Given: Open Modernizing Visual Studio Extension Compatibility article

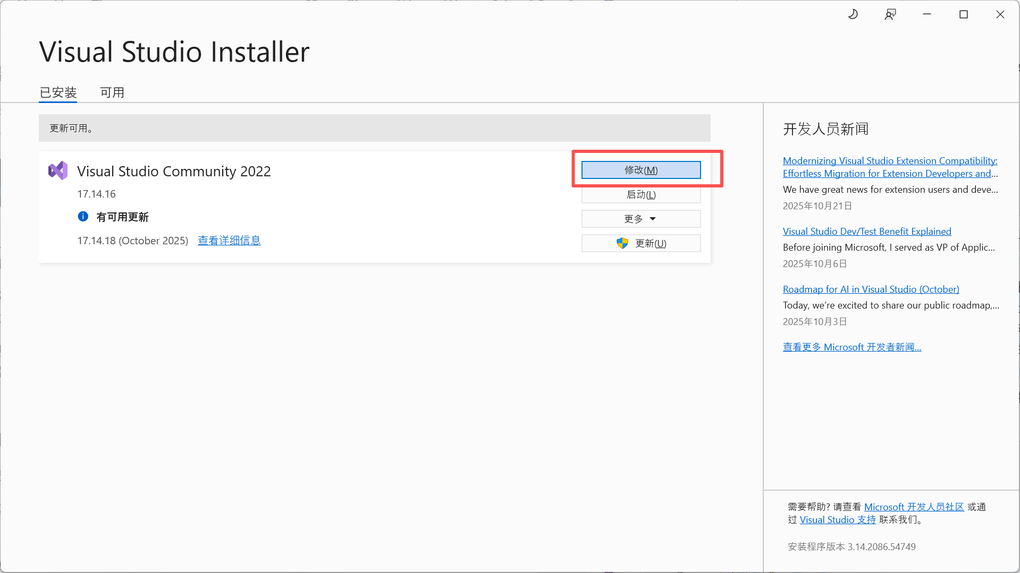Looking at the screenshot, I should click(x=890, y=167).
